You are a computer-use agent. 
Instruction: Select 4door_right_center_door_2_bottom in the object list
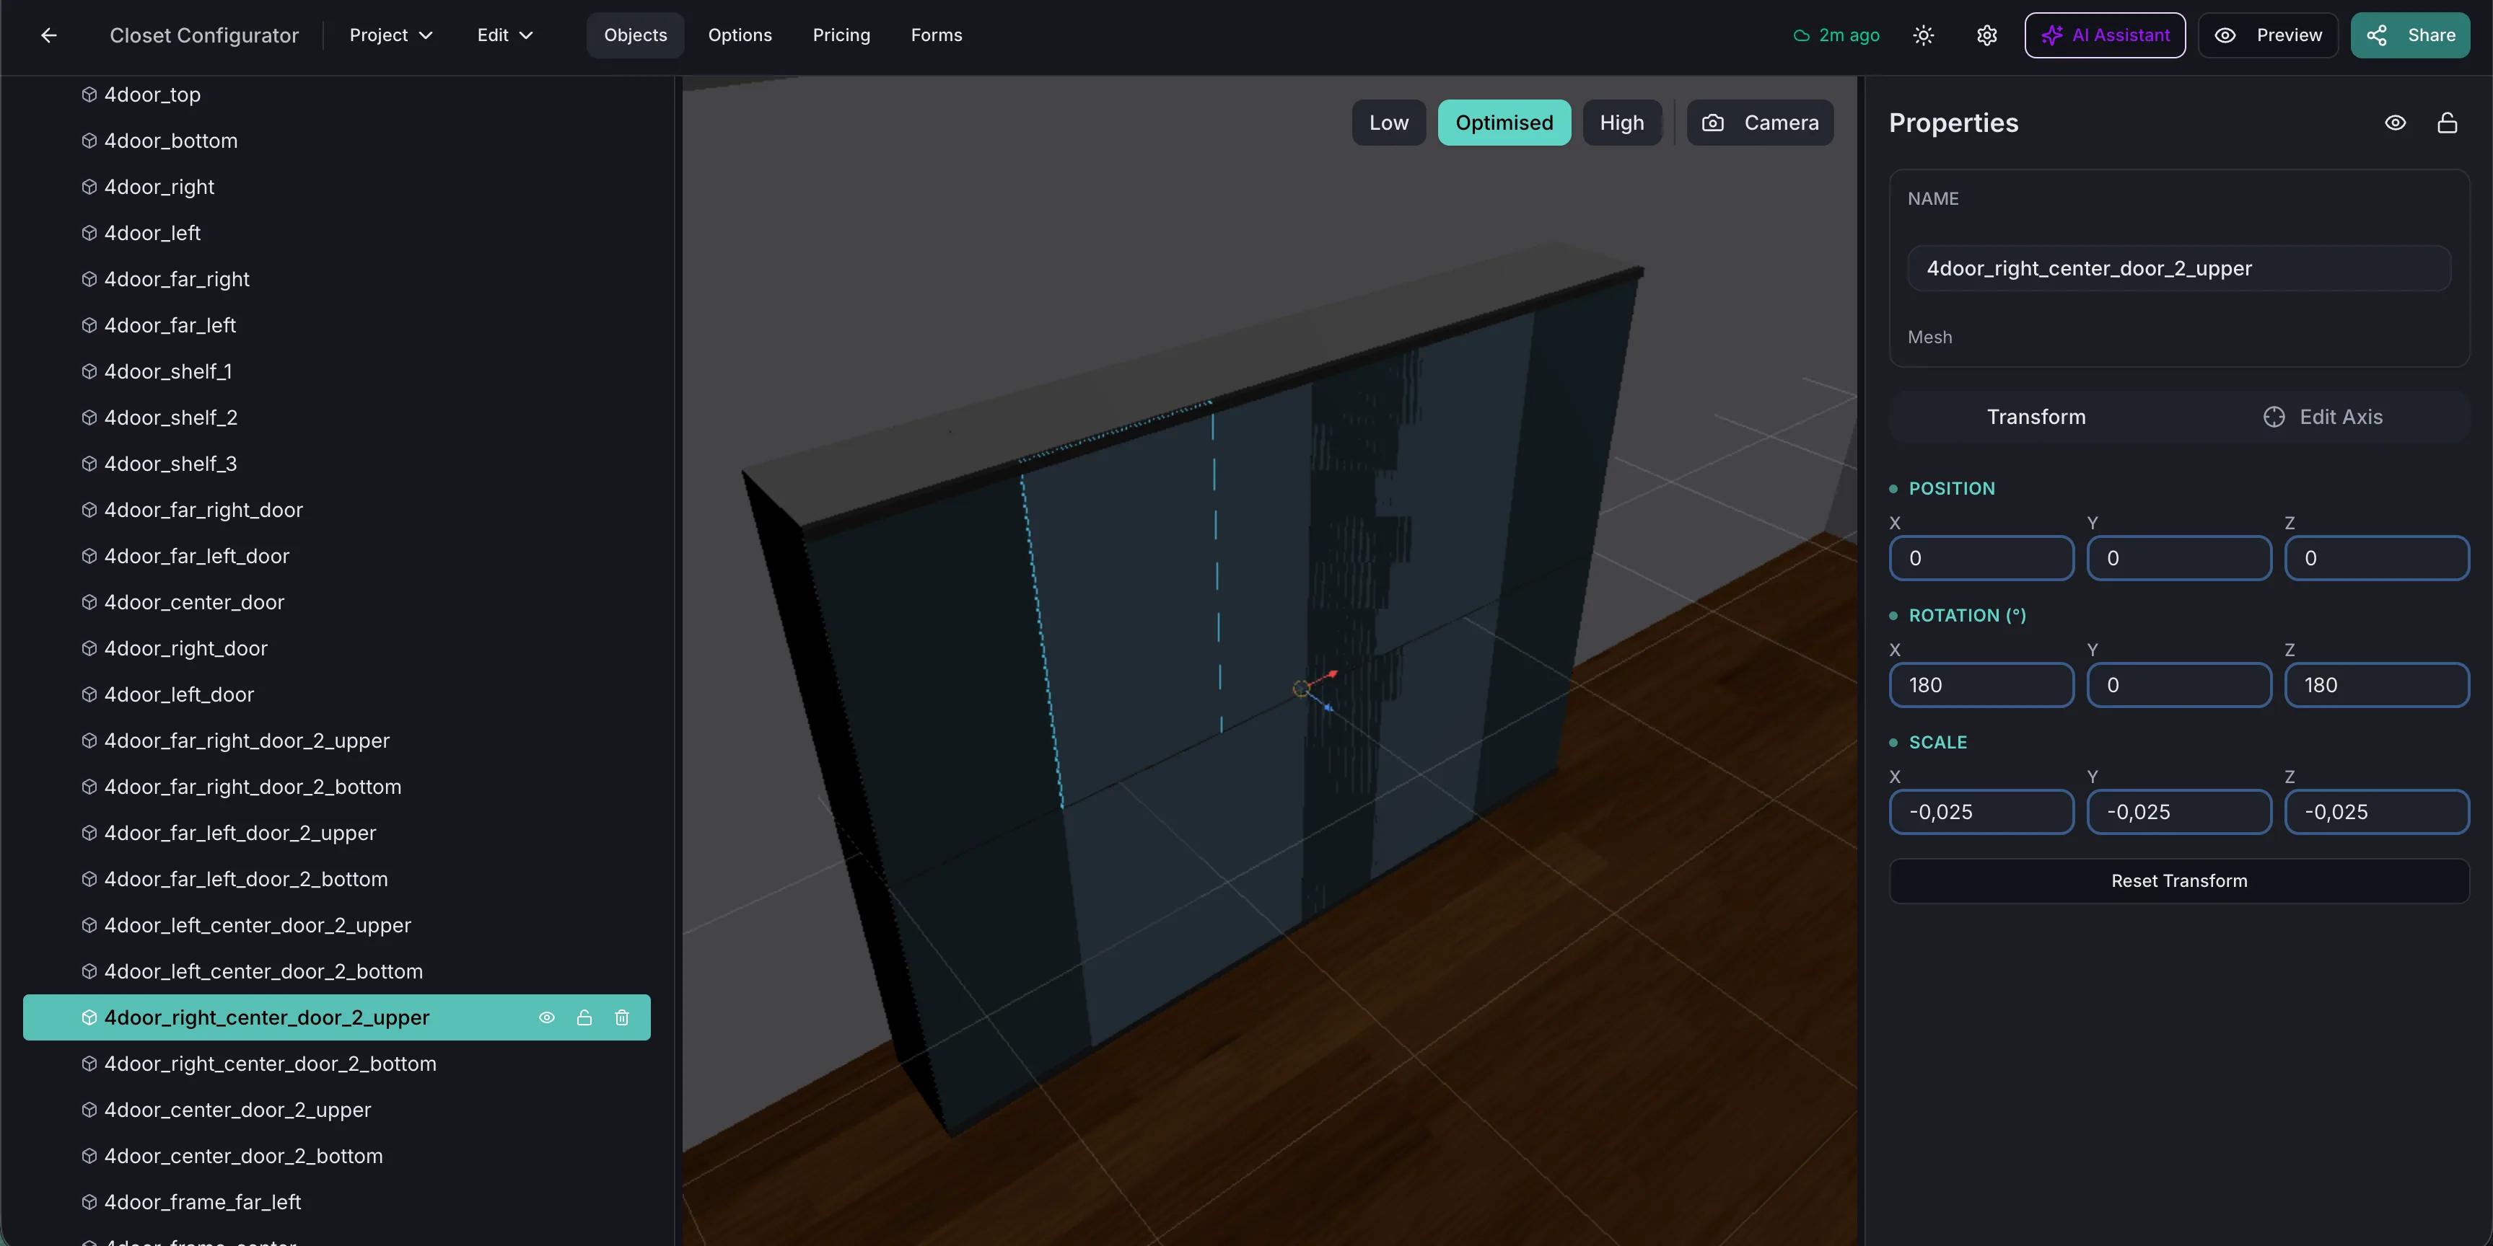click(x=337, y=1064)
